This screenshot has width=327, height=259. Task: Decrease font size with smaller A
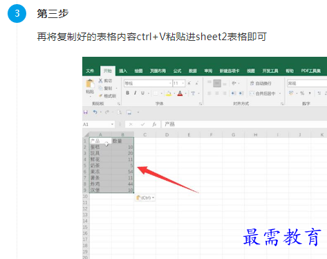197,83
